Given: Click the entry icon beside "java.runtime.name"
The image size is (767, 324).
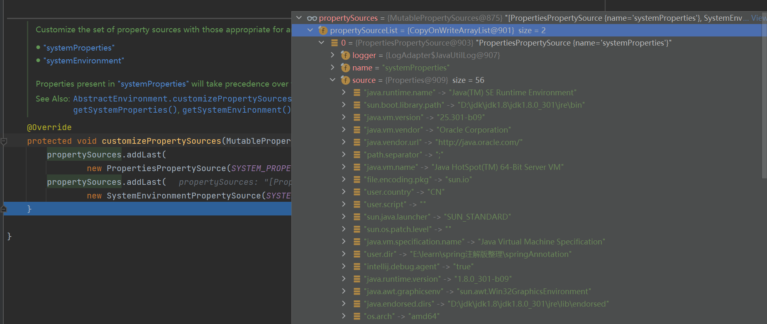Looking at the screenshot, I should pyautogui.click(x=357, y=93).
